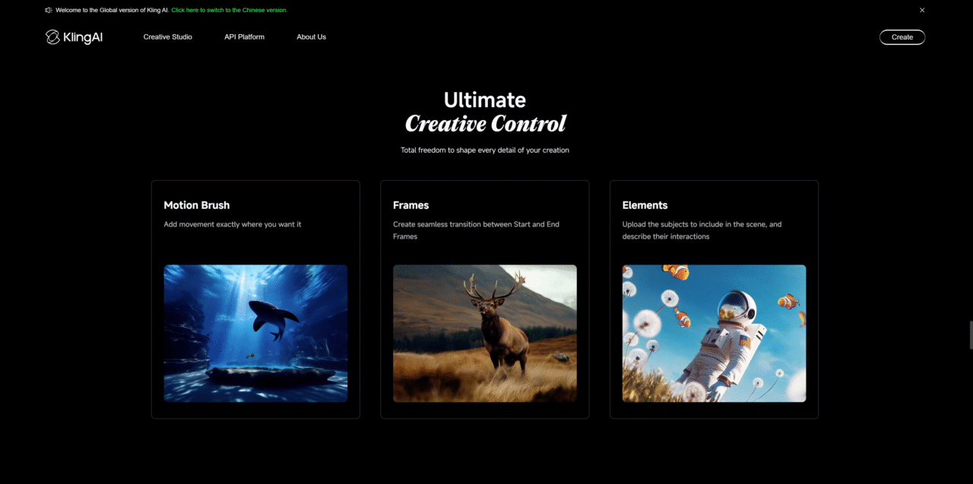
Task: Click 'Upload the subjects' description text
Action: pyautogui.click(x=702, y=230)
